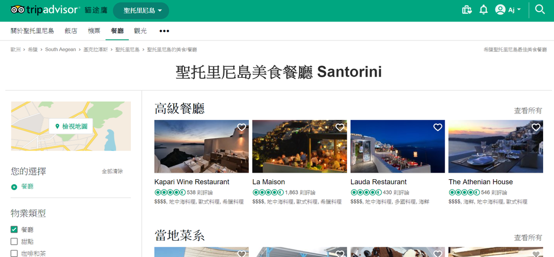Image resolution: width=554 pixels, height=257 pixels.
Task: Open Kapari Wine Restaurant photo
Action: pos(201,146)
